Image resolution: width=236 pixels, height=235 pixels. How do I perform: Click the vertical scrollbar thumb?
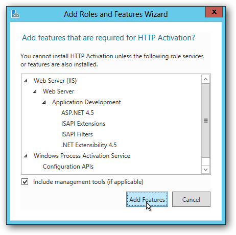coord(205,121)
